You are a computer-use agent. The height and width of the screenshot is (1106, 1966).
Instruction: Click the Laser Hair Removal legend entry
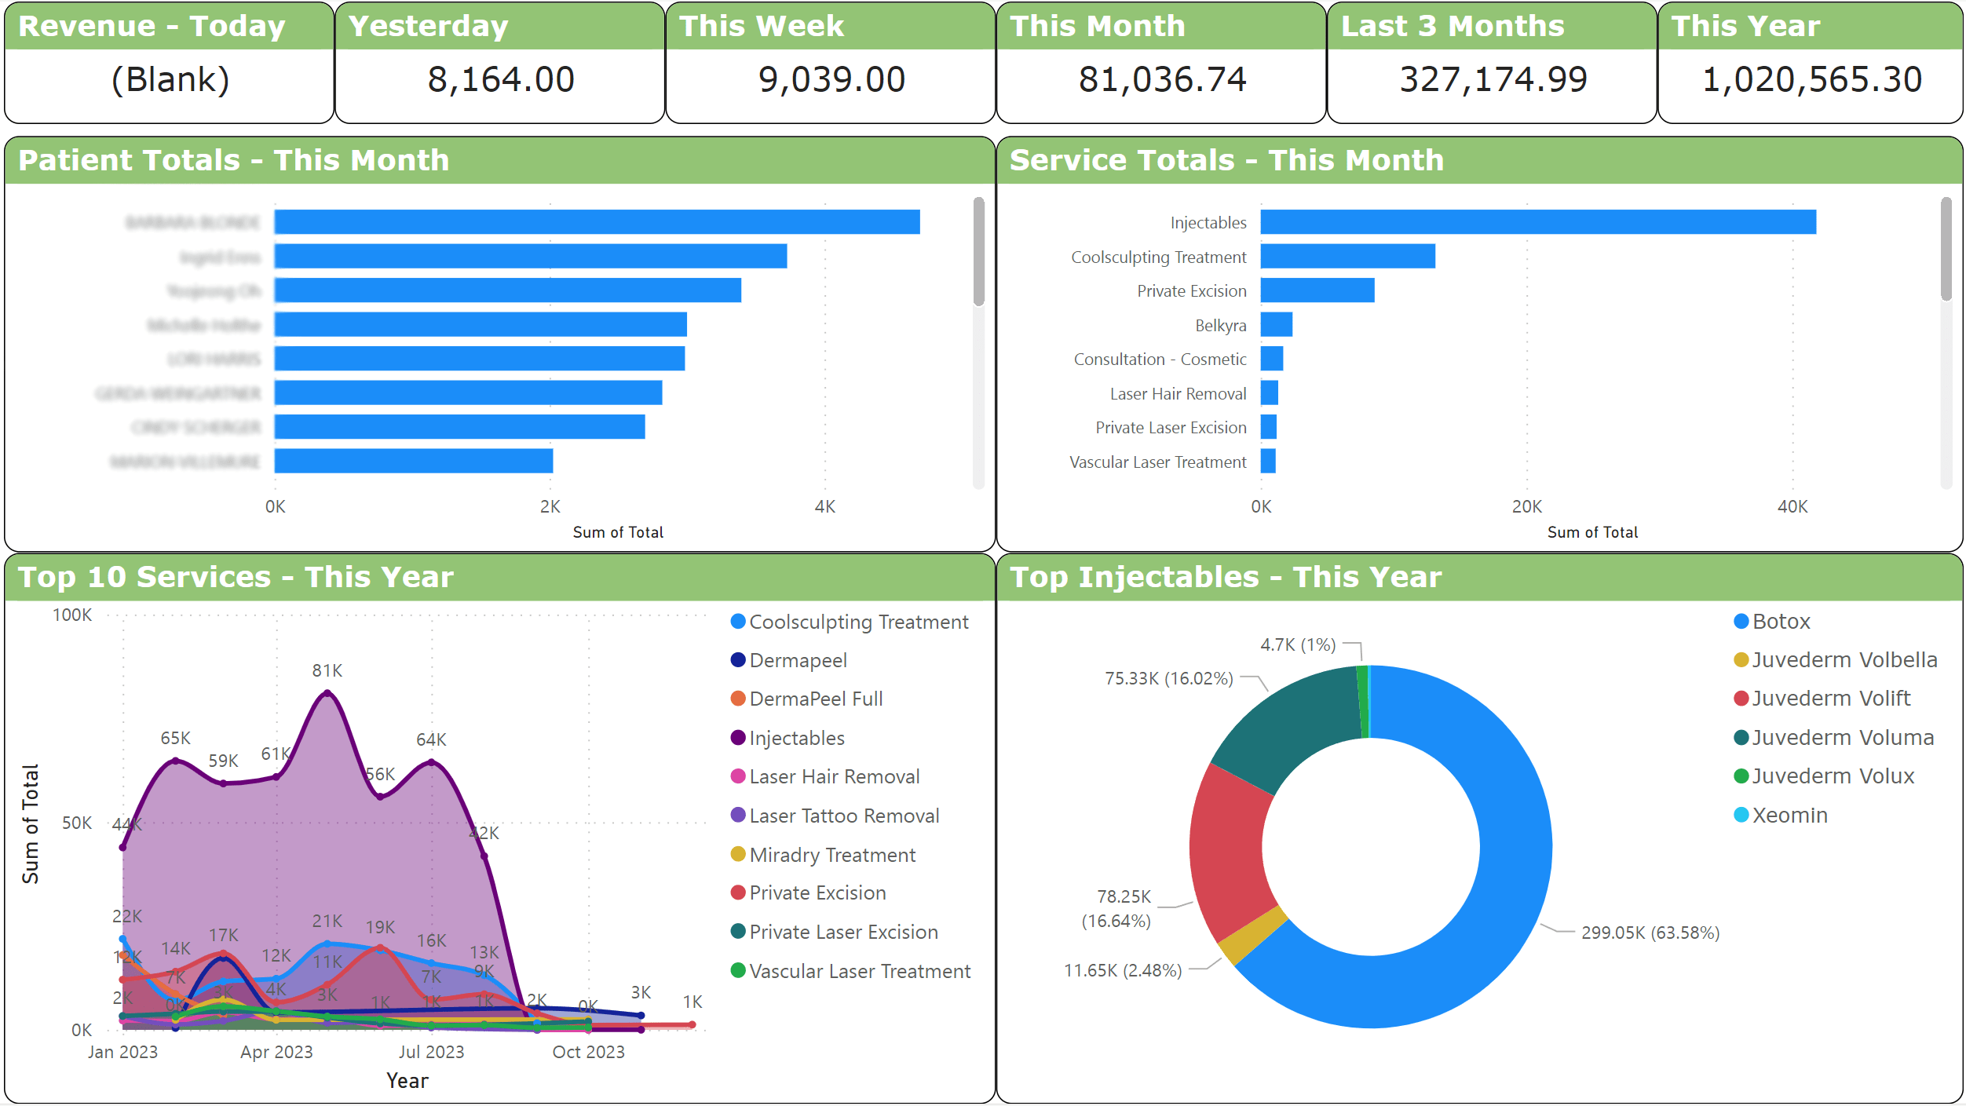pos(833,776)
